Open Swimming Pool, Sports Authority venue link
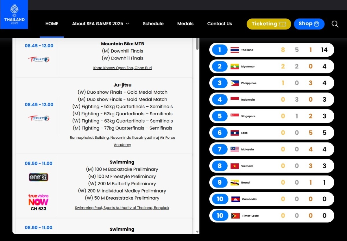The height and width of the screenshot is (241, 347). click(x=122, y=208)
